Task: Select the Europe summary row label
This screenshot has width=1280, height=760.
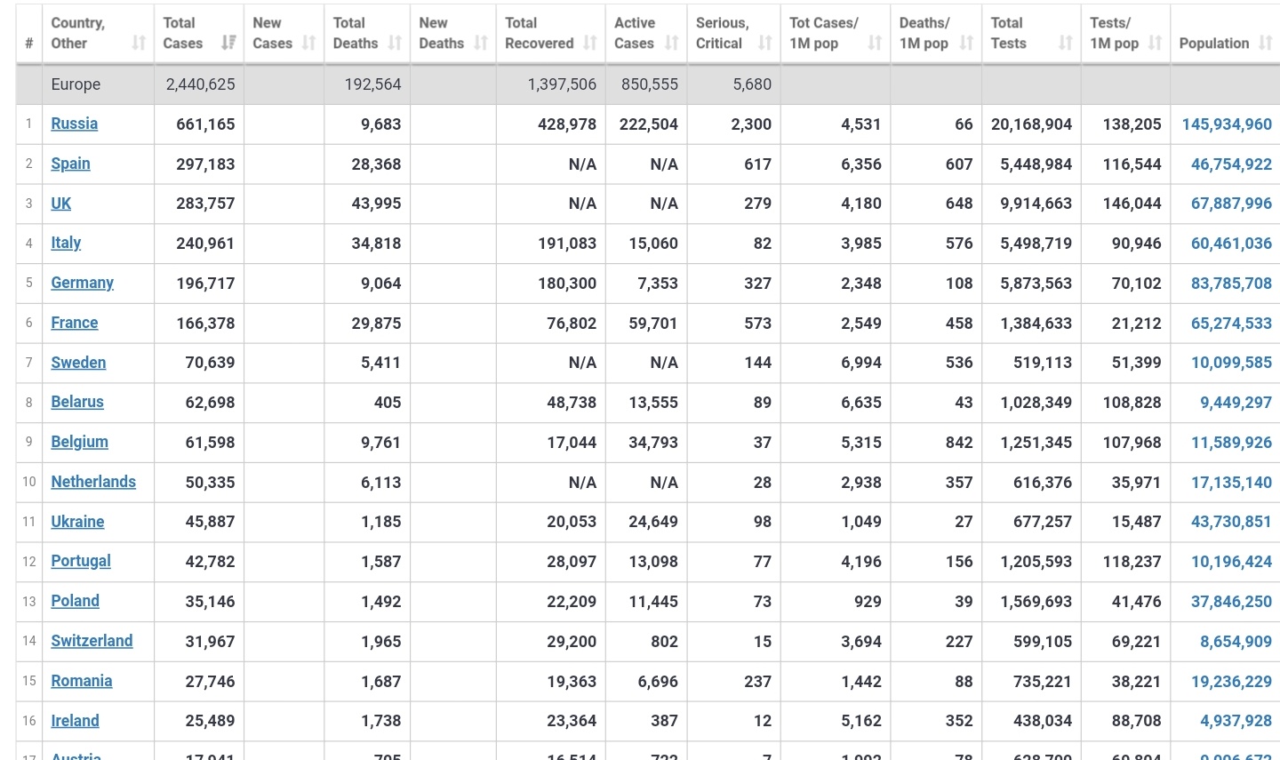Action: pos(76,84)
